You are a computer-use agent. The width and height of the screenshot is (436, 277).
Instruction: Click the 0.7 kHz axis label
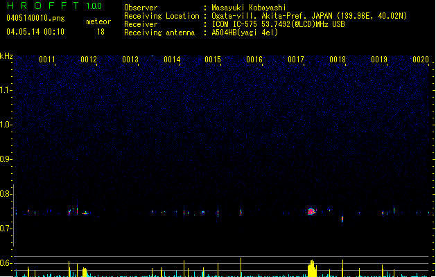(5, 229)
